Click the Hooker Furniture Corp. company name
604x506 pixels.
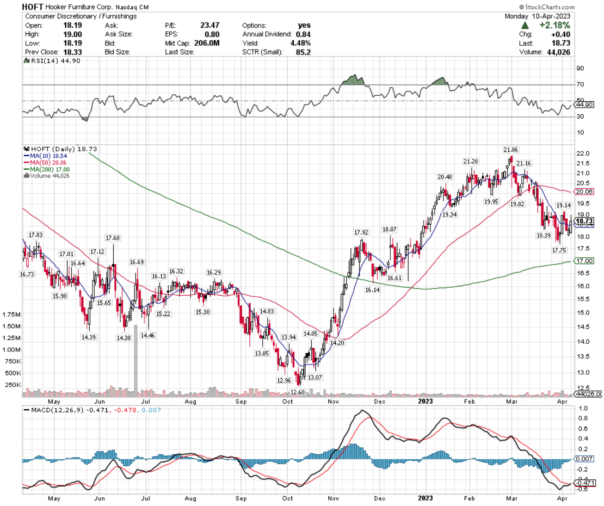[79, 7]
